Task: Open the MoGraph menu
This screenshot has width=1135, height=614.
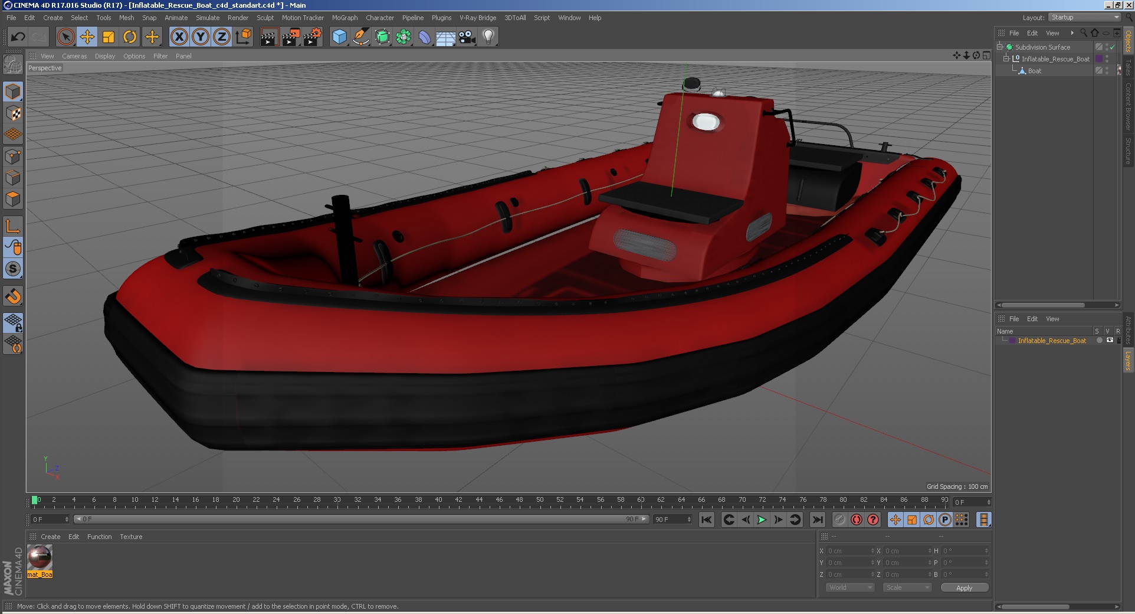Action: (345, 18)
